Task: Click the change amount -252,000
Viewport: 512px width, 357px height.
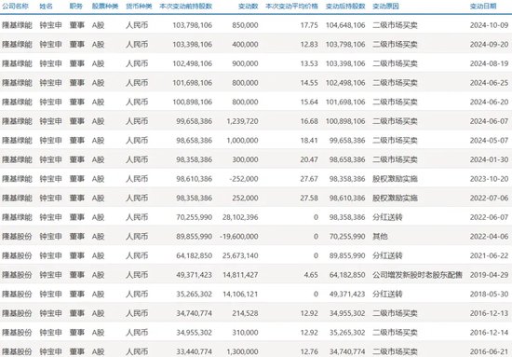Action: coord(244,179)
